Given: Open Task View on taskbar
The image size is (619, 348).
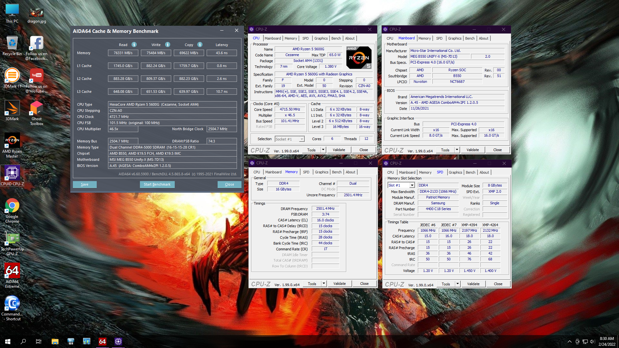Looking at the screenshot, I should pyautogui.click(x=39, y=342).
